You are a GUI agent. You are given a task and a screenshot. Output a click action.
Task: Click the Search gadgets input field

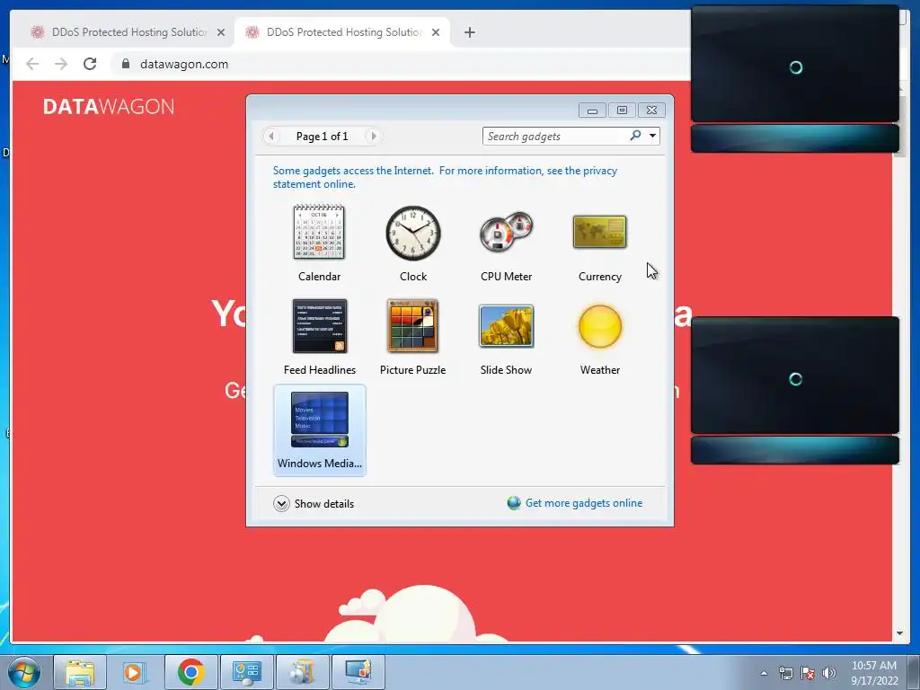[x=556, y=137]
